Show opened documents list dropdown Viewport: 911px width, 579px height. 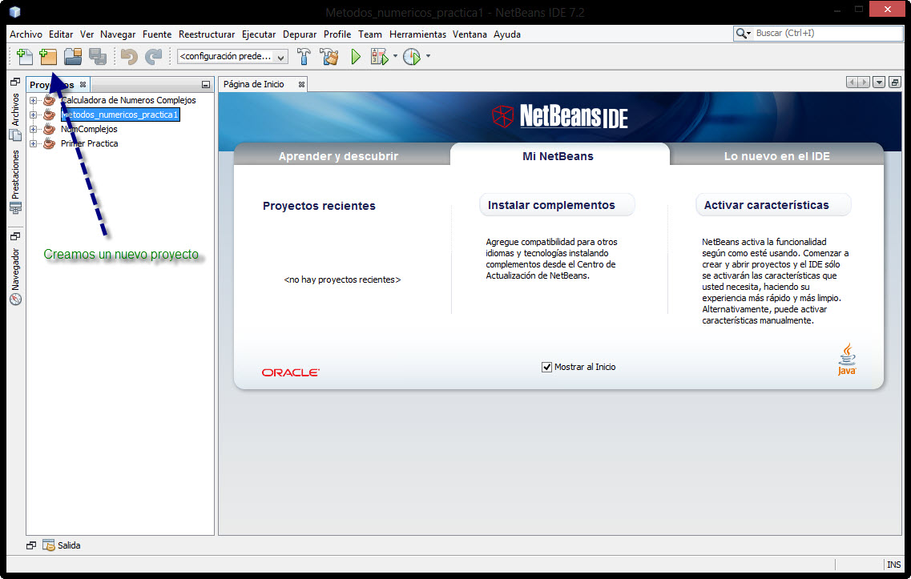pyautogui.click(x=879, y=82)
